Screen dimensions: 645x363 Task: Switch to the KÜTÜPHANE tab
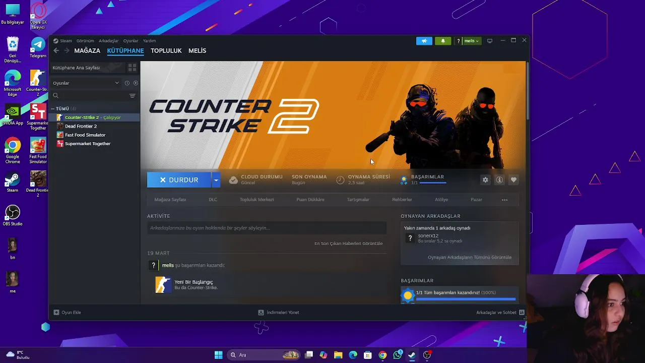coord(125,50)
